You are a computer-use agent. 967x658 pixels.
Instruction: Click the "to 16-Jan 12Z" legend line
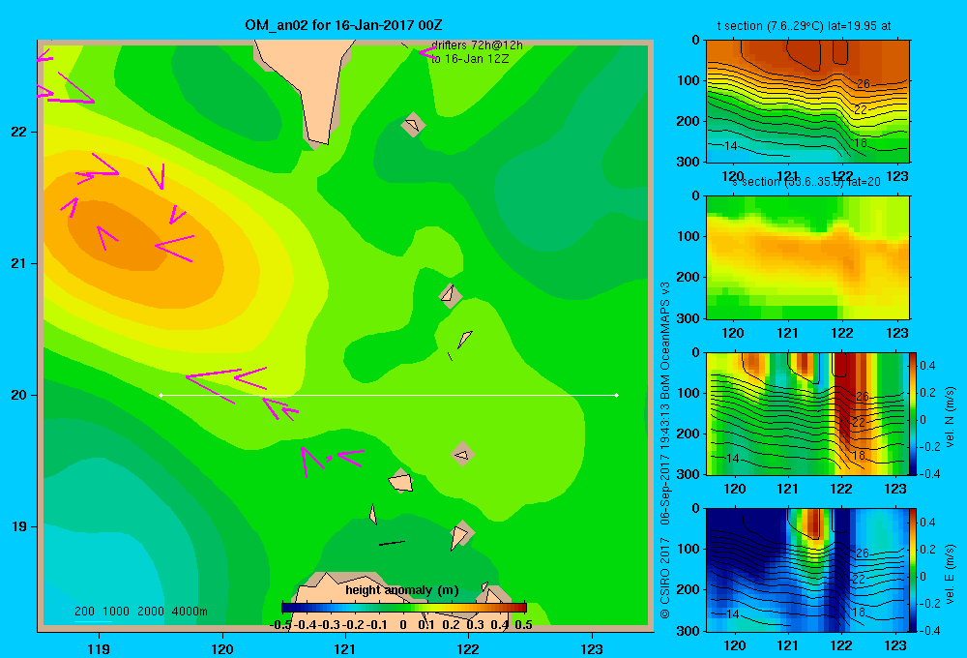point(470,59)
